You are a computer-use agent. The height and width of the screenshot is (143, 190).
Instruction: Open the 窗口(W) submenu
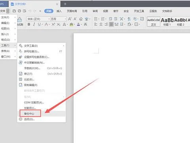coord(8,56)
